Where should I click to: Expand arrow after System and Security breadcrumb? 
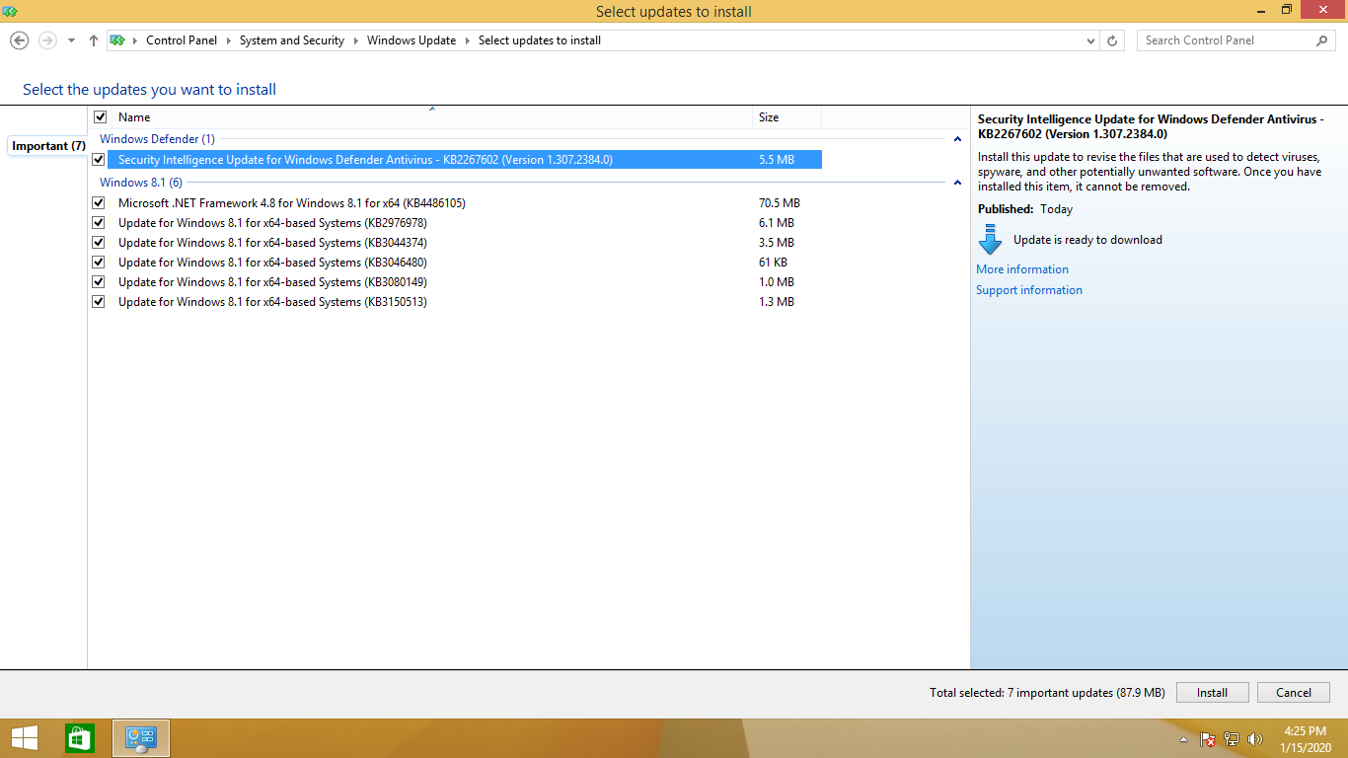tap(355, 40)
